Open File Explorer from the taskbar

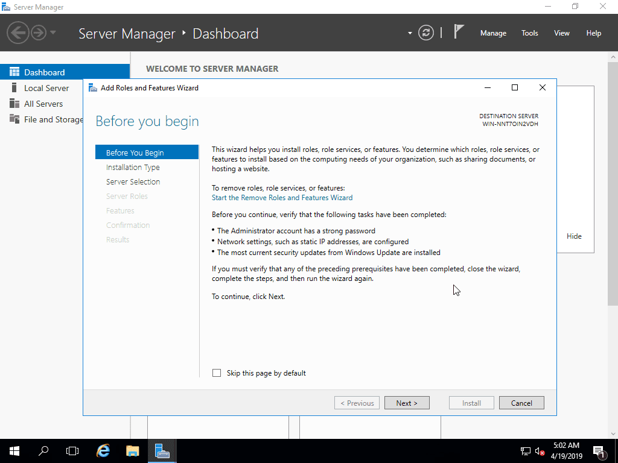[x=132, y=451]
